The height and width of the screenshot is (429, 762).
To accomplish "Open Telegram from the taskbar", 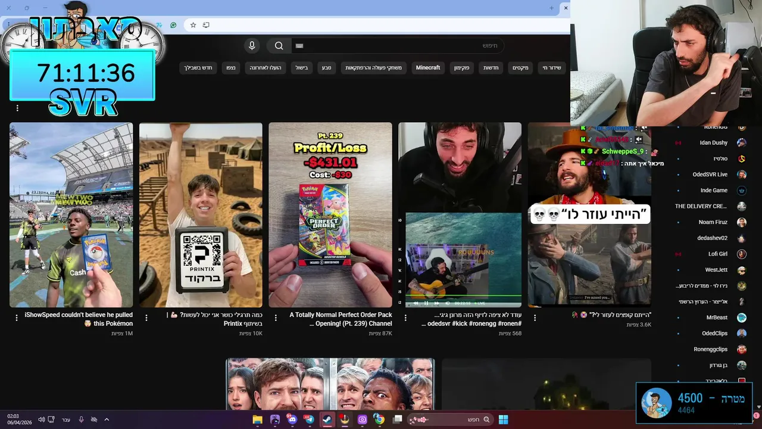I will tap(309, 419).
